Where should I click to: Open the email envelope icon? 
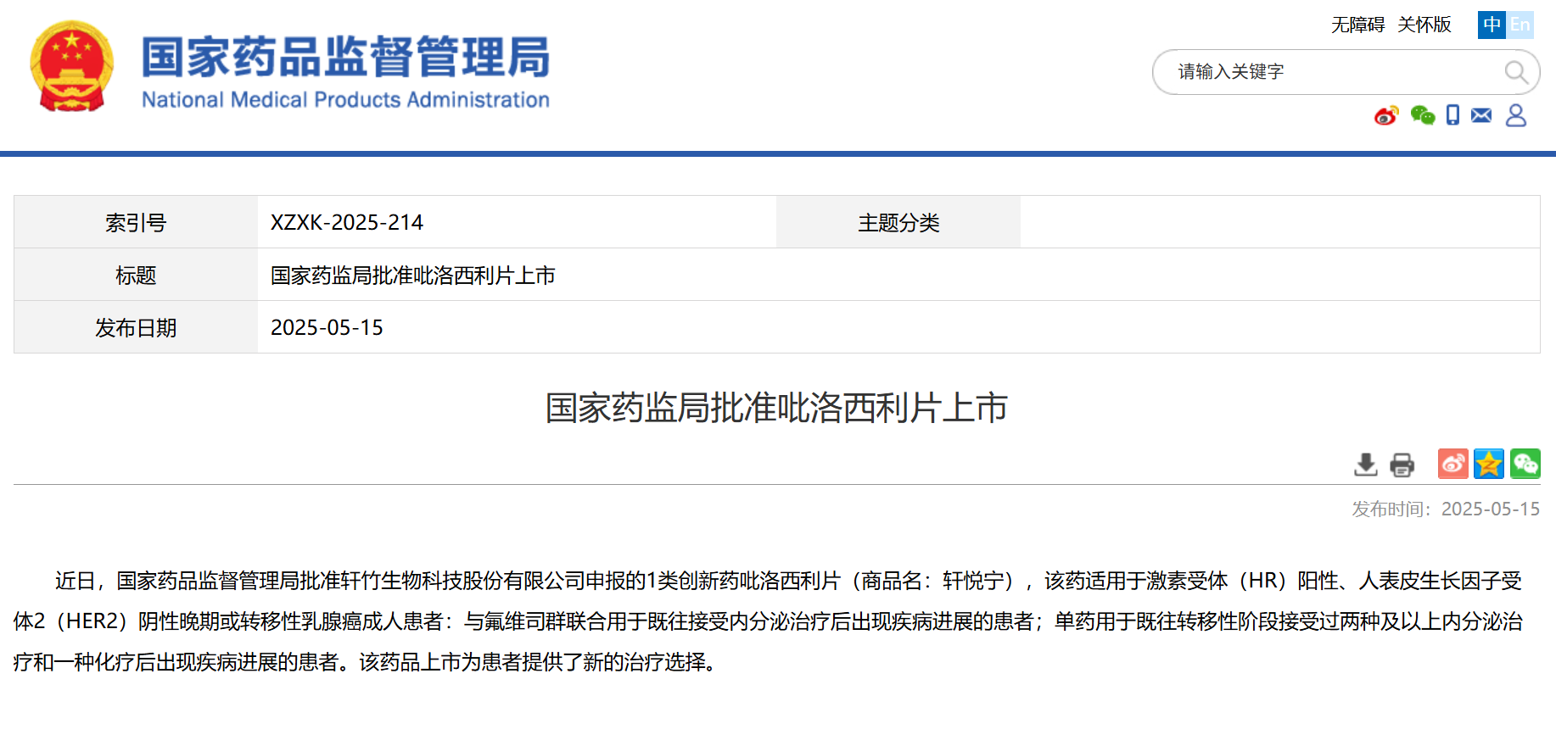[x=1481, y=115]
